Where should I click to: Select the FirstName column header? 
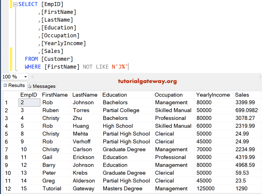tap(55, 95)
